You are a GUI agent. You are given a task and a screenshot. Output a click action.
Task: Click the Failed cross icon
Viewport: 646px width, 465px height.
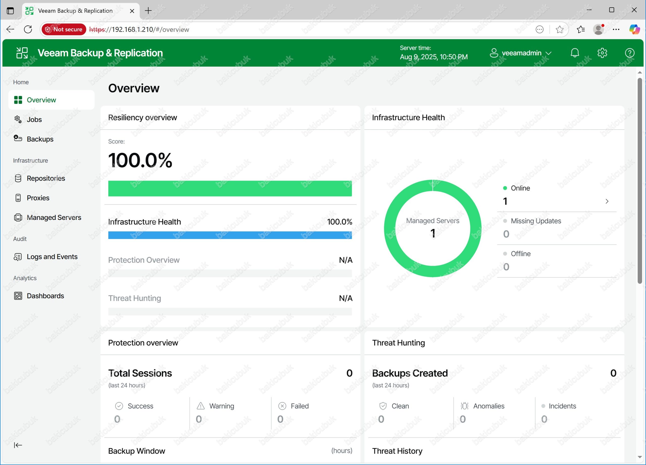pos(282,406)
